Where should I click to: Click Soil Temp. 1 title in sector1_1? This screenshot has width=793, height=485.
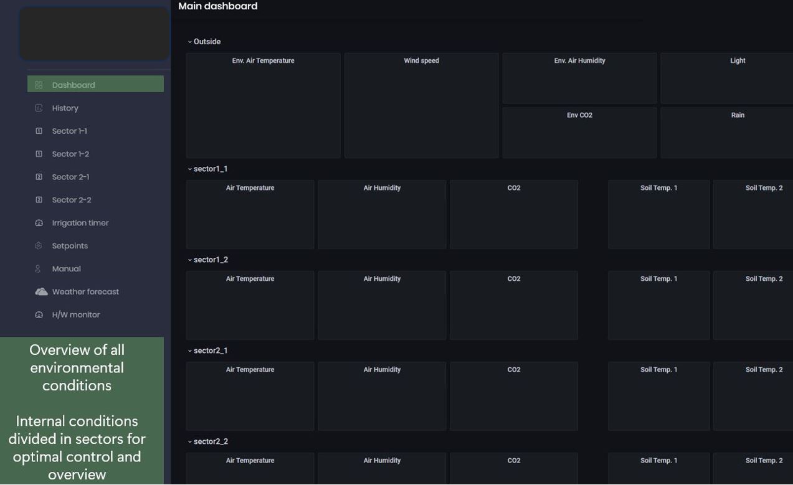[x=659, y=188]
